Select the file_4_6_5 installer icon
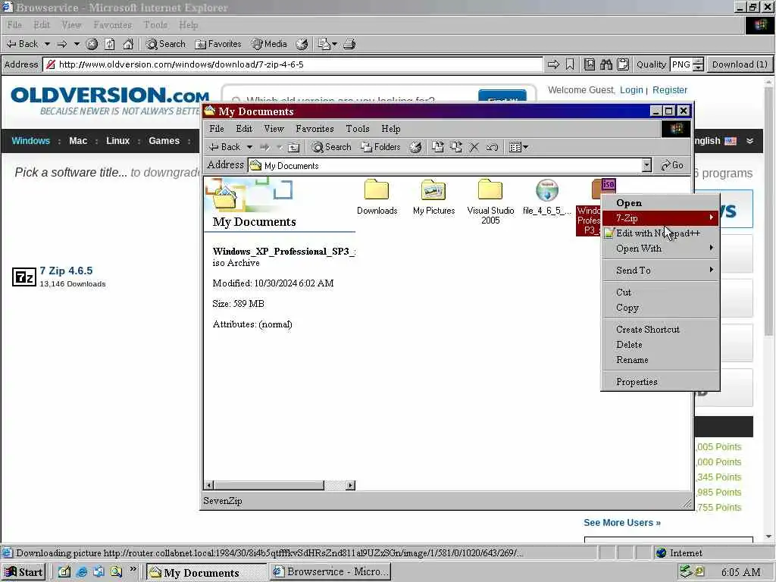776x582 pixels. coord(547,197)
